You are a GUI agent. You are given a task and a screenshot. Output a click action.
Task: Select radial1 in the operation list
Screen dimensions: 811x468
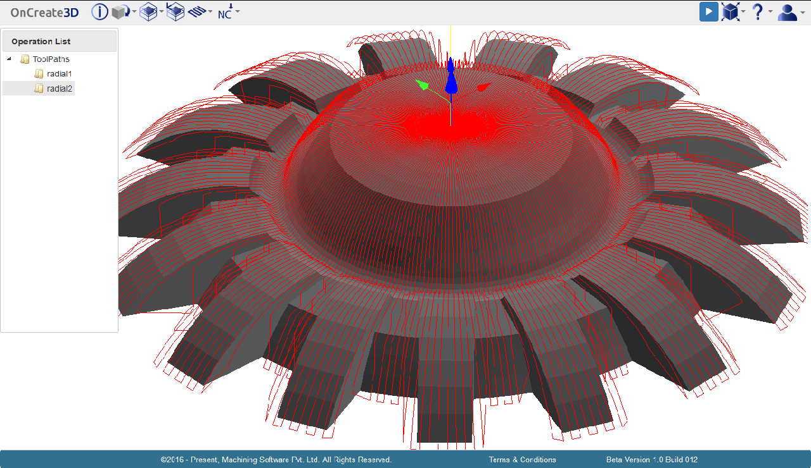click(59, 74)
